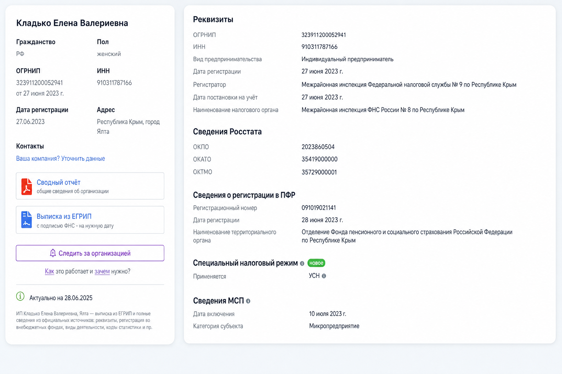Click the ПФР registration number 091019021141
Screen dimensions: 562x374
tap(319, 208)
